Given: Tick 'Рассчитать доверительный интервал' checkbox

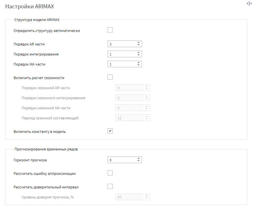Looking at the screenshot, I should (110, 186).
